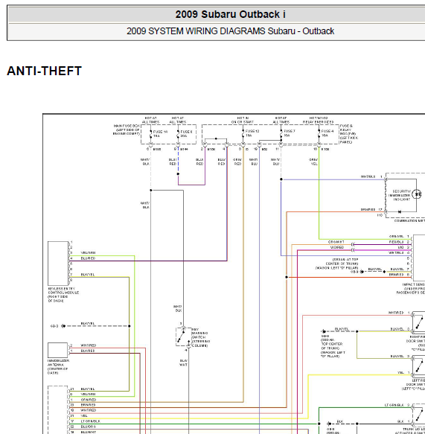Select the Fuse 6 20A symbol
The height and width of the screenshot is (434, 425).
(178, 134)
